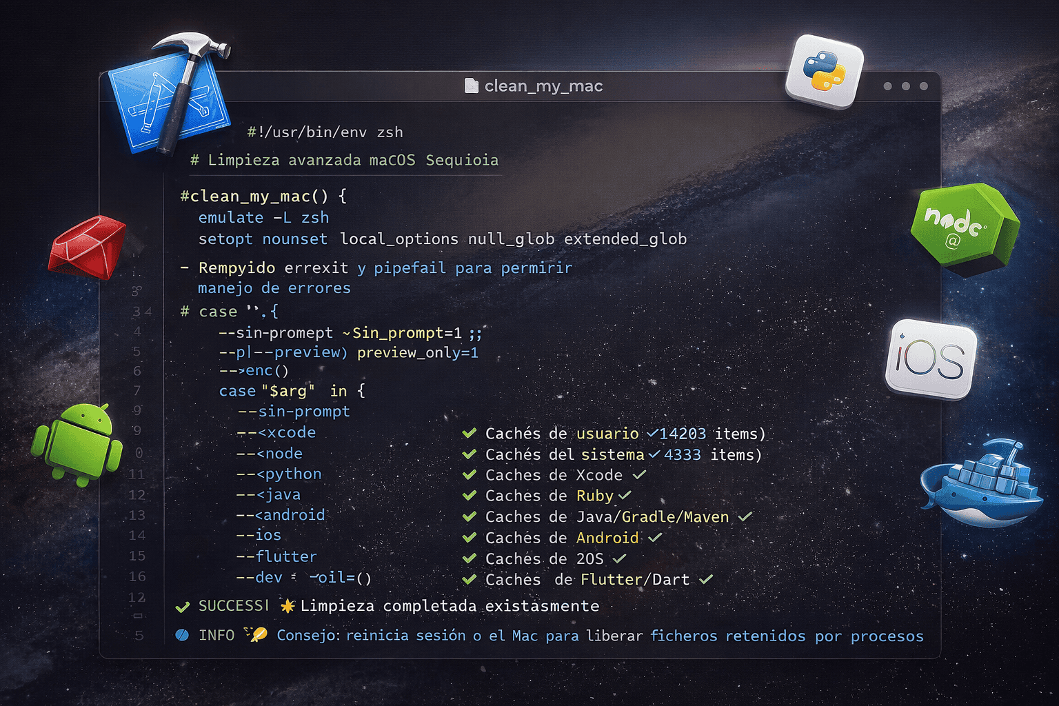Click the --flutter option
The height and width of the screenshot is (706, 1059).
pyautogui.click(x=276, y=556)
